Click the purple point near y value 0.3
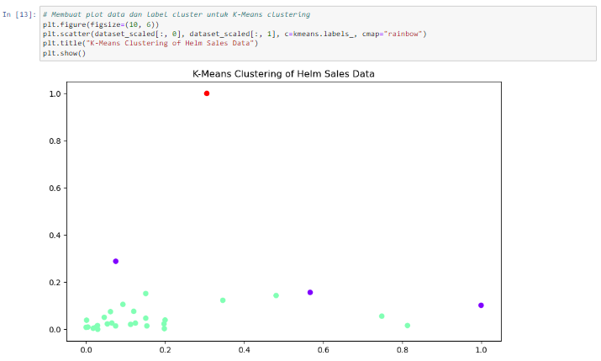Screen dimensions: 601x361 coord(116,261)
